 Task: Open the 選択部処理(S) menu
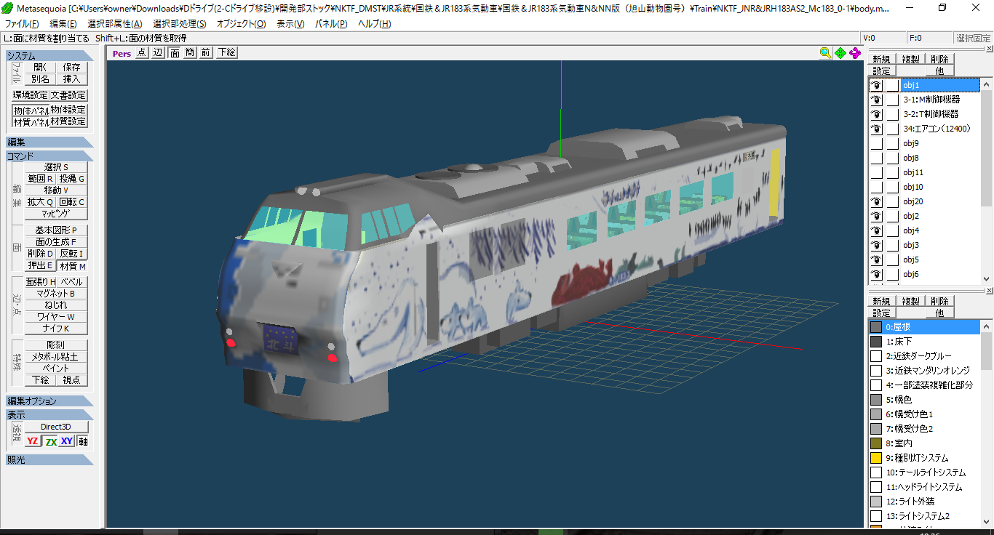coord(180,24)
